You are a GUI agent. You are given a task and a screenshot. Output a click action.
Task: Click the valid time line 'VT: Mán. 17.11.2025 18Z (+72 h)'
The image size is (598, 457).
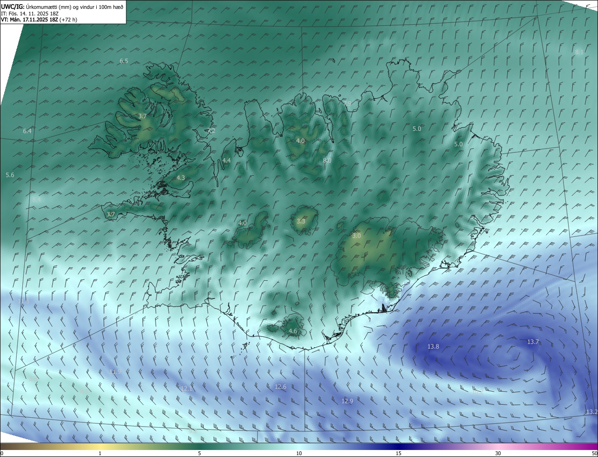tap(39, 20)
